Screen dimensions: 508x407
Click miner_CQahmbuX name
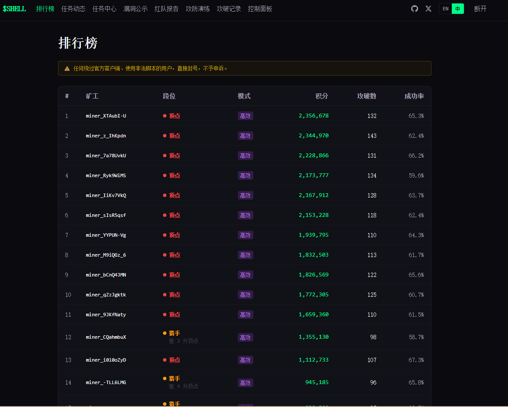point(106,337)
